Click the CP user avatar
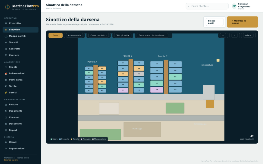 click(x=234, y=6)
